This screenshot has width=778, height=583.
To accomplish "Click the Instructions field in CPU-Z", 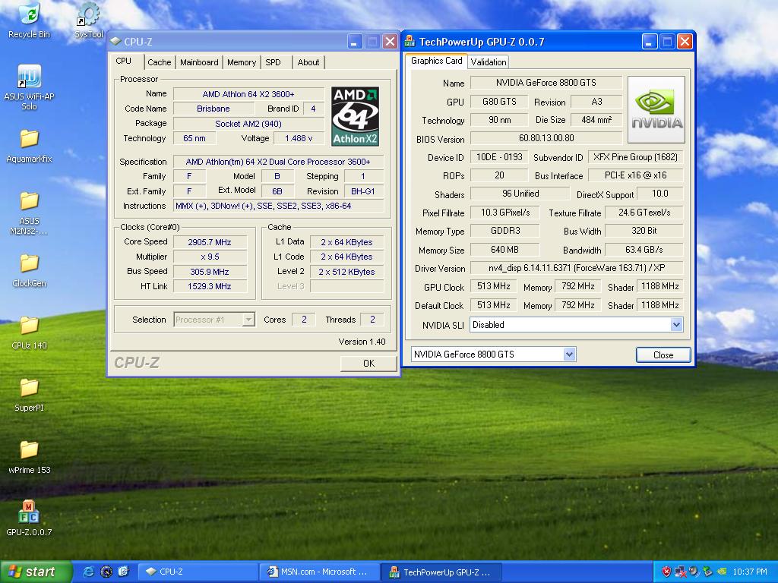I will [x=278, y=206].
